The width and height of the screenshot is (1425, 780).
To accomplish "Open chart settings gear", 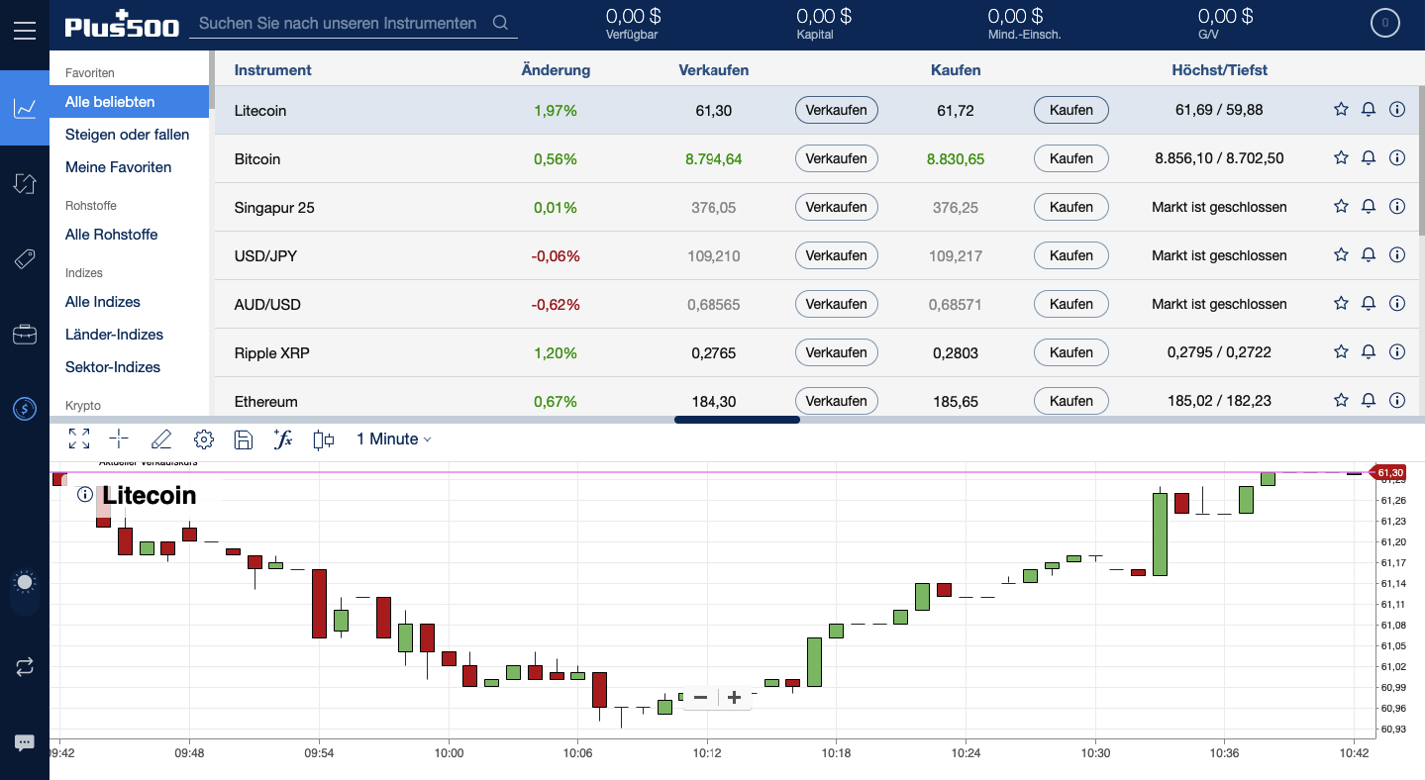I will click(204, 439).
